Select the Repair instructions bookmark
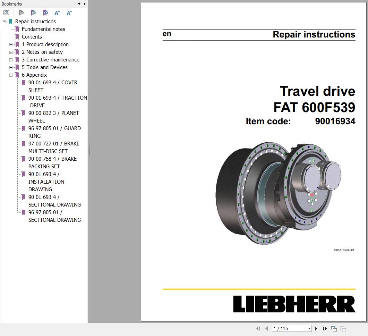Image resolution: width=368 pixels, height=336 pixels. point(35,22)
